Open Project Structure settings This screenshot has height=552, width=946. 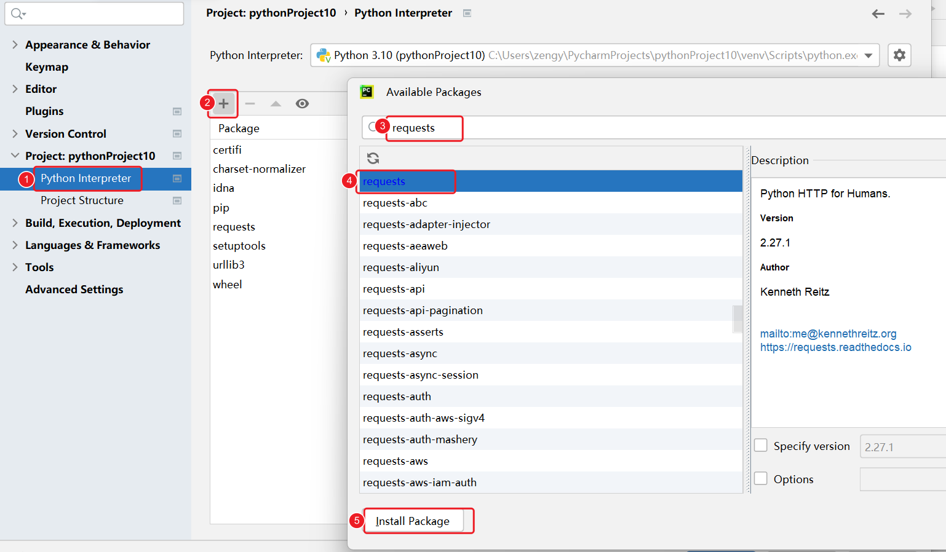coord(82,200)
